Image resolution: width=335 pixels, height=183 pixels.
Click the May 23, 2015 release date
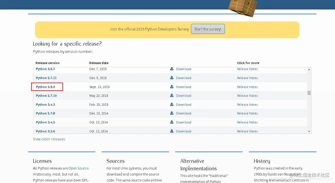(x=99, y=95)
